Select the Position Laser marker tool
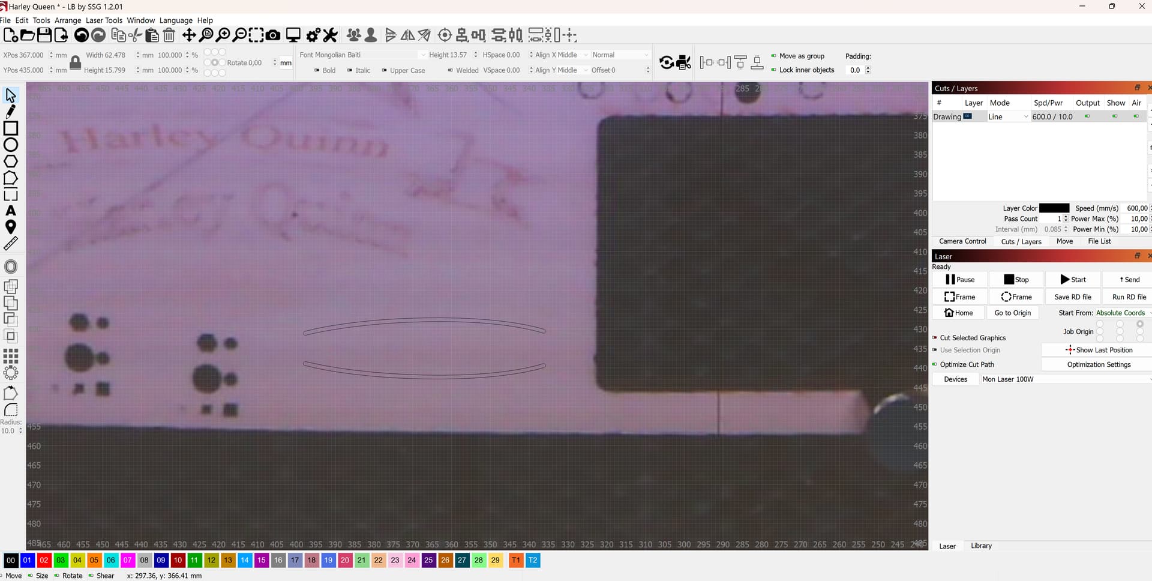The height and width of the screenshot is (581, 1152). (x=11, y=227)
